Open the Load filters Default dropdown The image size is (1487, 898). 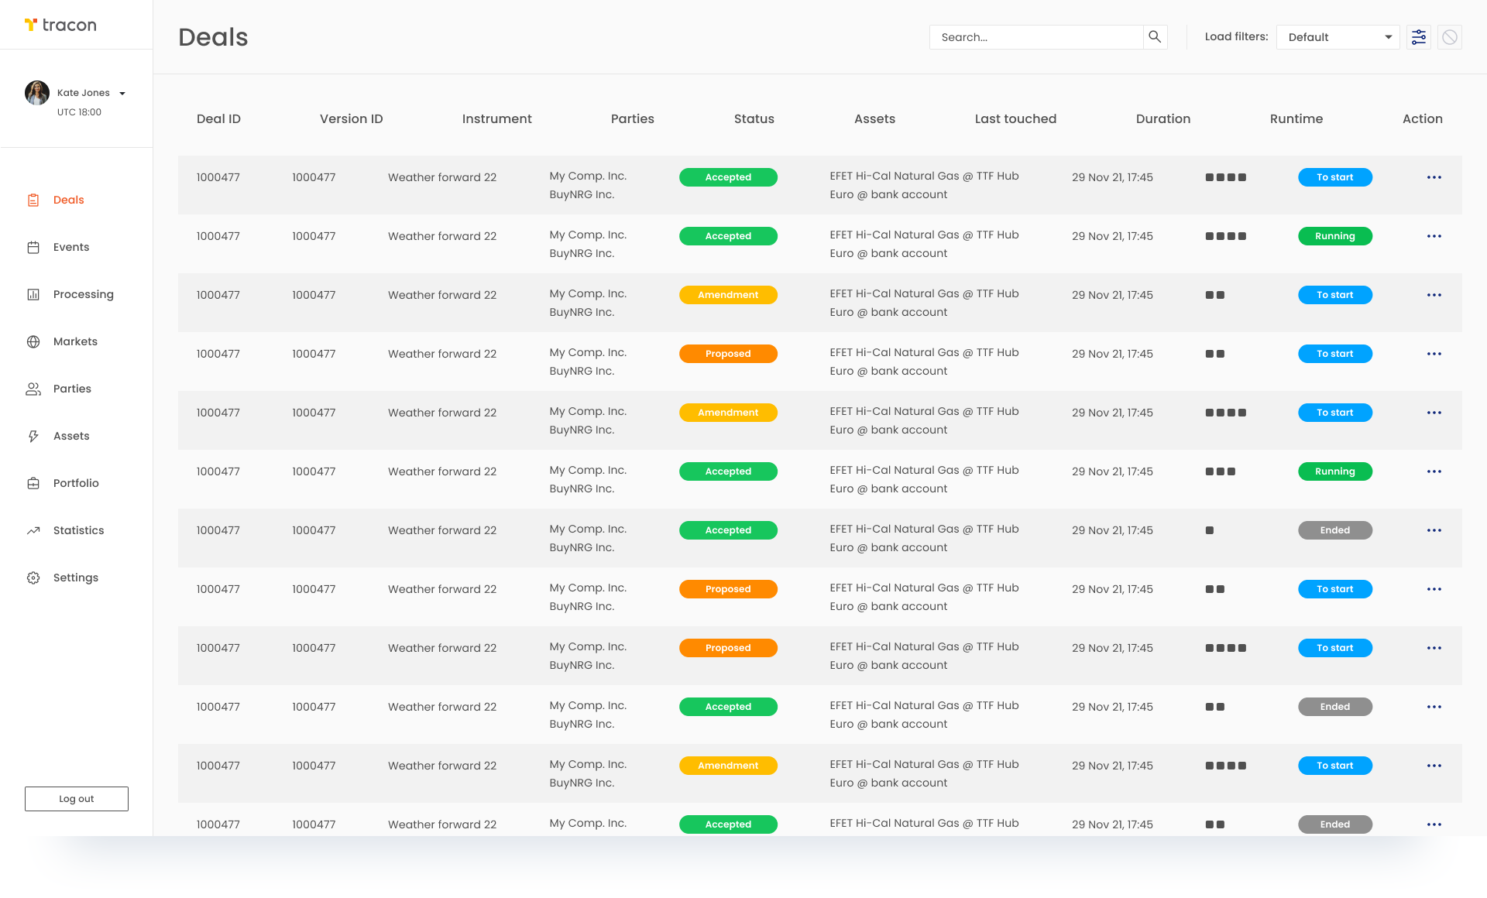tap(1338, 36)
